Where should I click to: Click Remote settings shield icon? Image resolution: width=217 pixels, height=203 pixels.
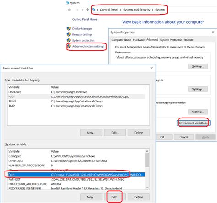(x=69, y=34)
